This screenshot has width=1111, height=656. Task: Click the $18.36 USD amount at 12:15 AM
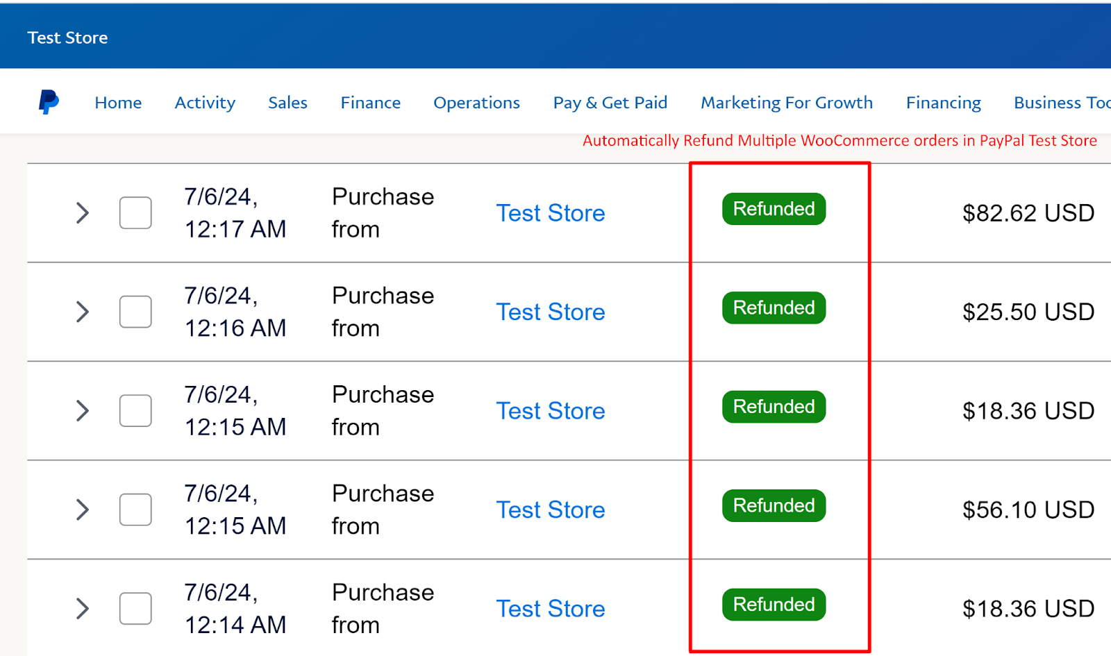click(x=1028, y=411)
